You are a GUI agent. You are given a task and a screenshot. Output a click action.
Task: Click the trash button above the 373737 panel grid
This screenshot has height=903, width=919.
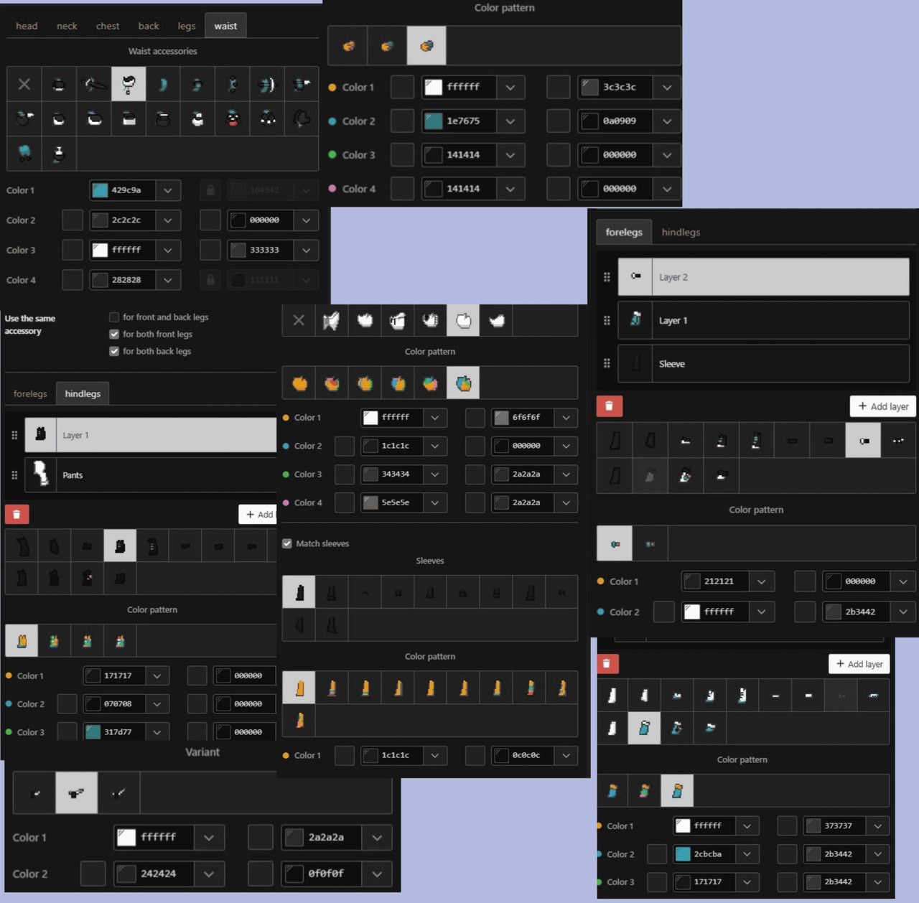(x=607, y=664)
